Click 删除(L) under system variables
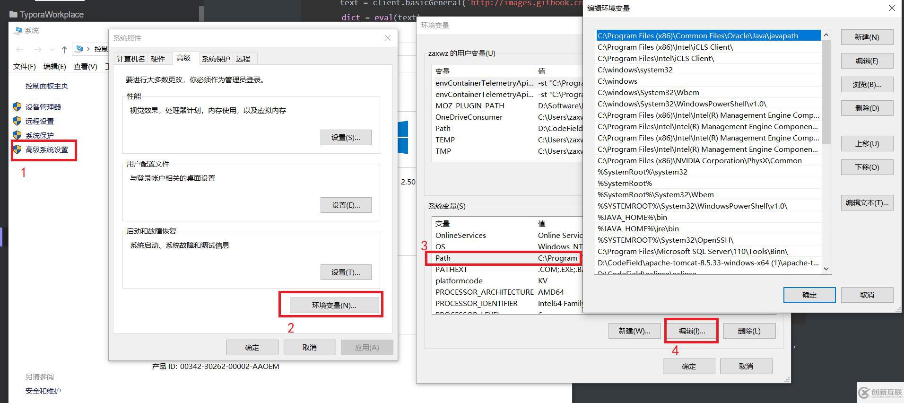The image size is (904, 403). pos(749,331)
